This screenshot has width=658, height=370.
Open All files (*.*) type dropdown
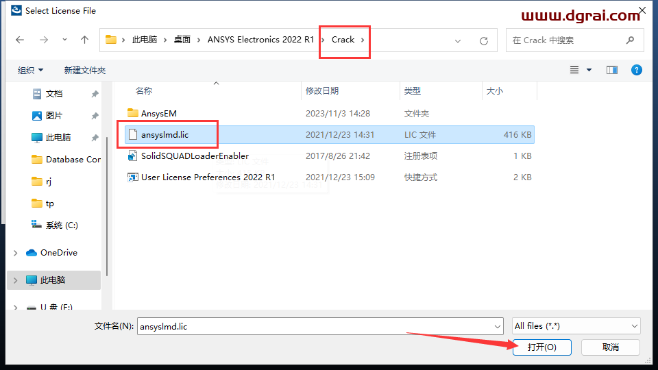coord(576,326)
